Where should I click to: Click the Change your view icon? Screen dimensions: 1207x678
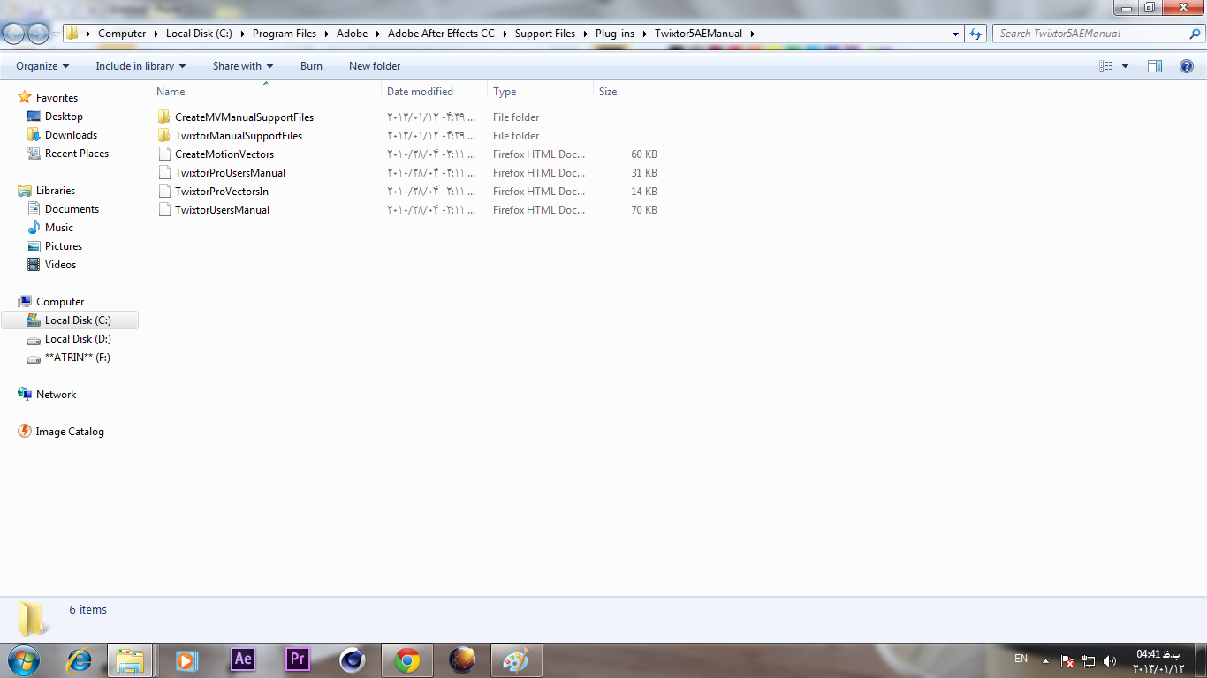(x=1106, y=66)
